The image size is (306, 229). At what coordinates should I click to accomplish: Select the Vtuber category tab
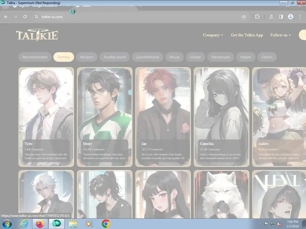[195, 57]
